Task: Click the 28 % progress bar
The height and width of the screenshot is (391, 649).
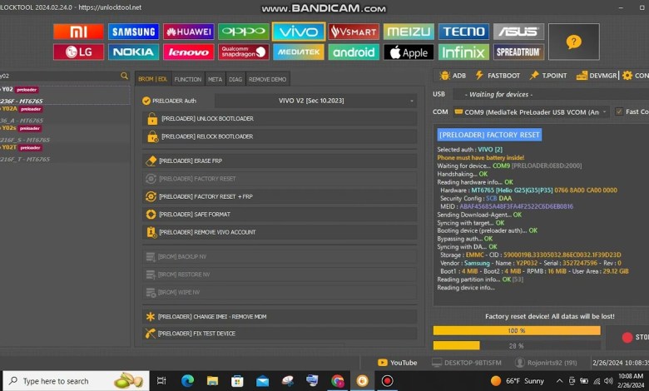Action: (517, 345)
